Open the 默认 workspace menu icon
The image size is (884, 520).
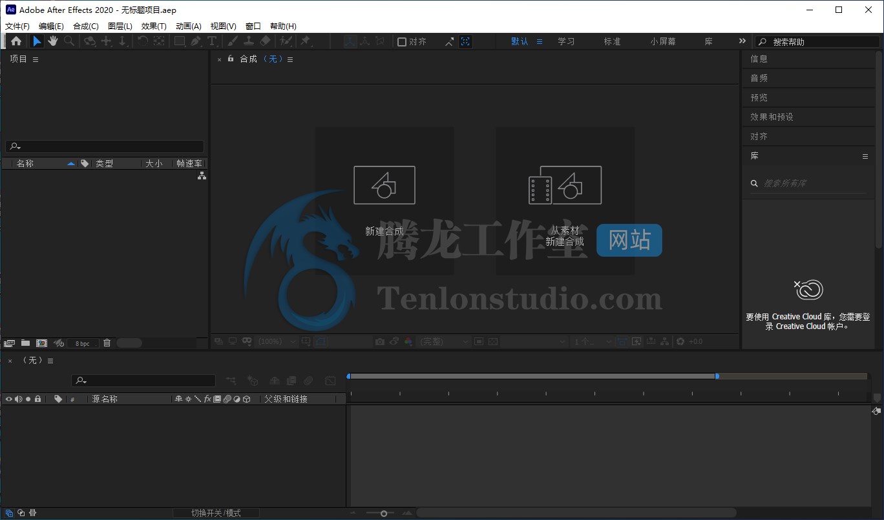540,41
